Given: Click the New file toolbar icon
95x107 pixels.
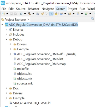Looking at the screenshot, I should pos(3,14).
